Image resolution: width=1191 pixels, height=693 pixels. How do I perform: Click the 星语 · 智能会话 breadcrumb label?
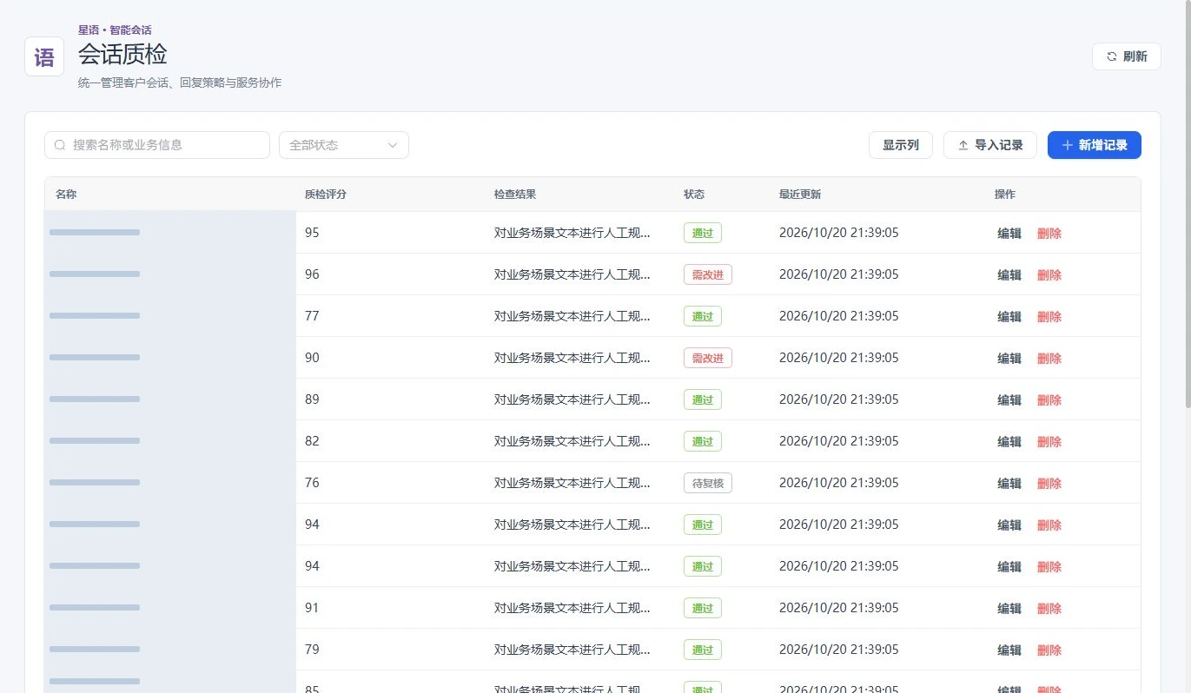(x=115, y=30)
